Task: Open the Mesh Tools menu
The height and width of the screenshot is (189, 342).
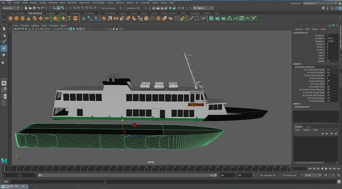Action: tap(84, 3)
